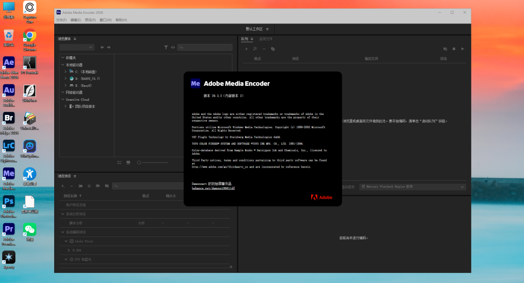Screen dimensions: 524x283
Task: Add source to the Queue with plus icon
Action: point(246,49)
